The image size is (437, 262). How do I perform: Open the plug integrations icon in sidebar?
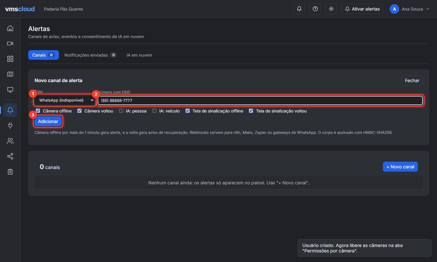coord(10,125)
